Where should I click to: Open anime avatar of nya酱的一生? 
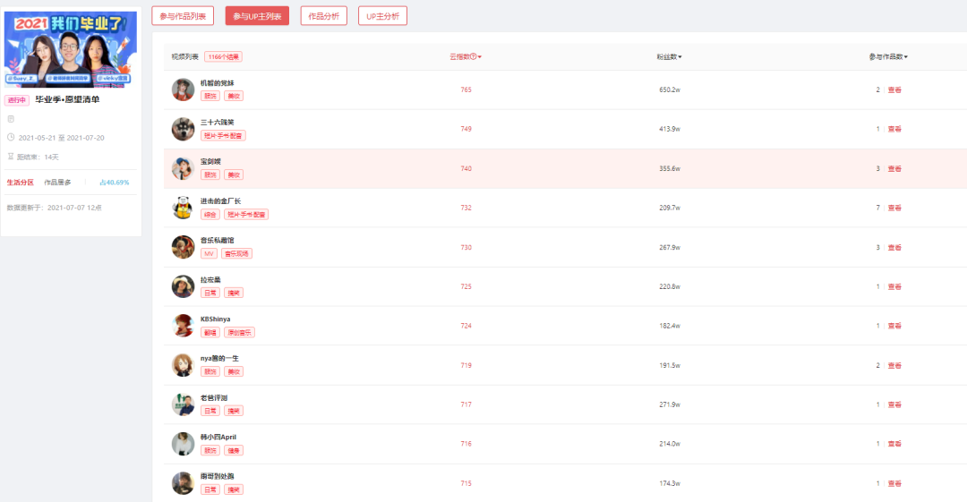(184, 365)
